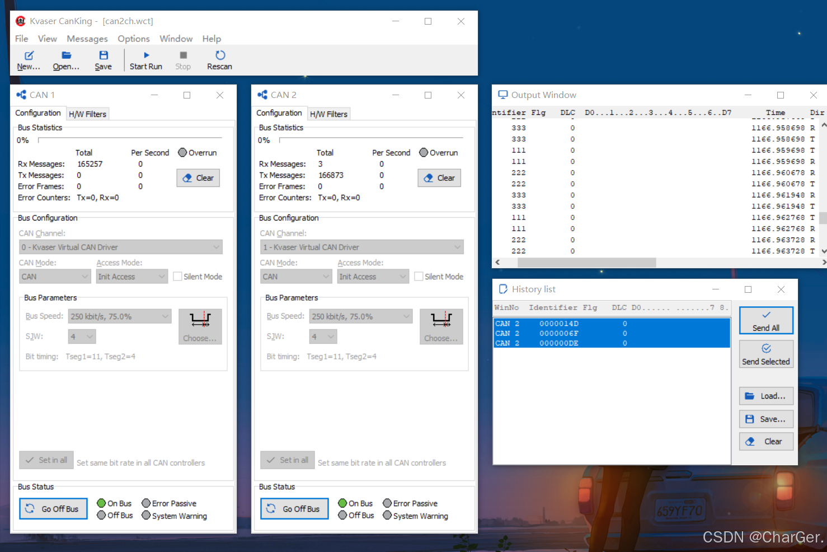Open SJW dropdown in CAN 1
Viewport: 827px width, 552px height.
pos(82,336)
